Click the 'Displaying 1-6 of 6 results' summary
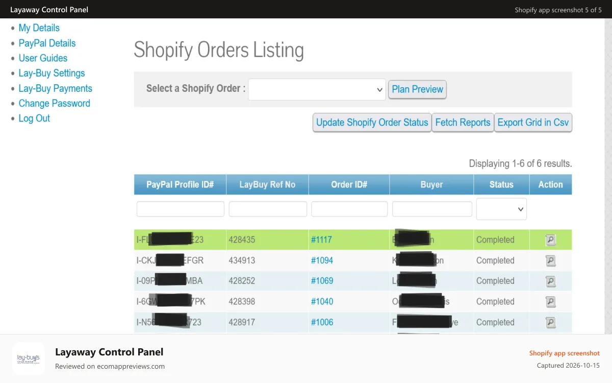This screenshot has width=612, height=383. click(x=520, y=164)
